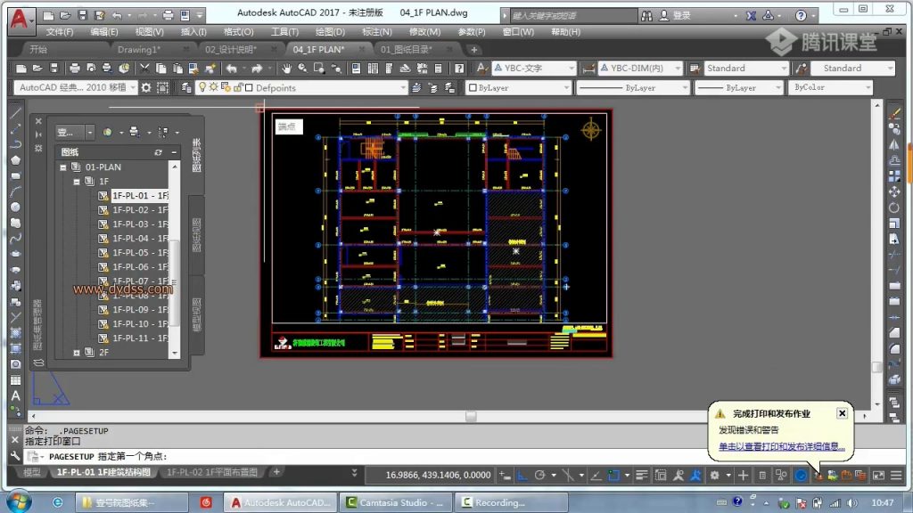The width and height of the screenshot is (913, 513).
Task: Click the vertical scrollbar thumb of drawing area
Action: (877, 367)
